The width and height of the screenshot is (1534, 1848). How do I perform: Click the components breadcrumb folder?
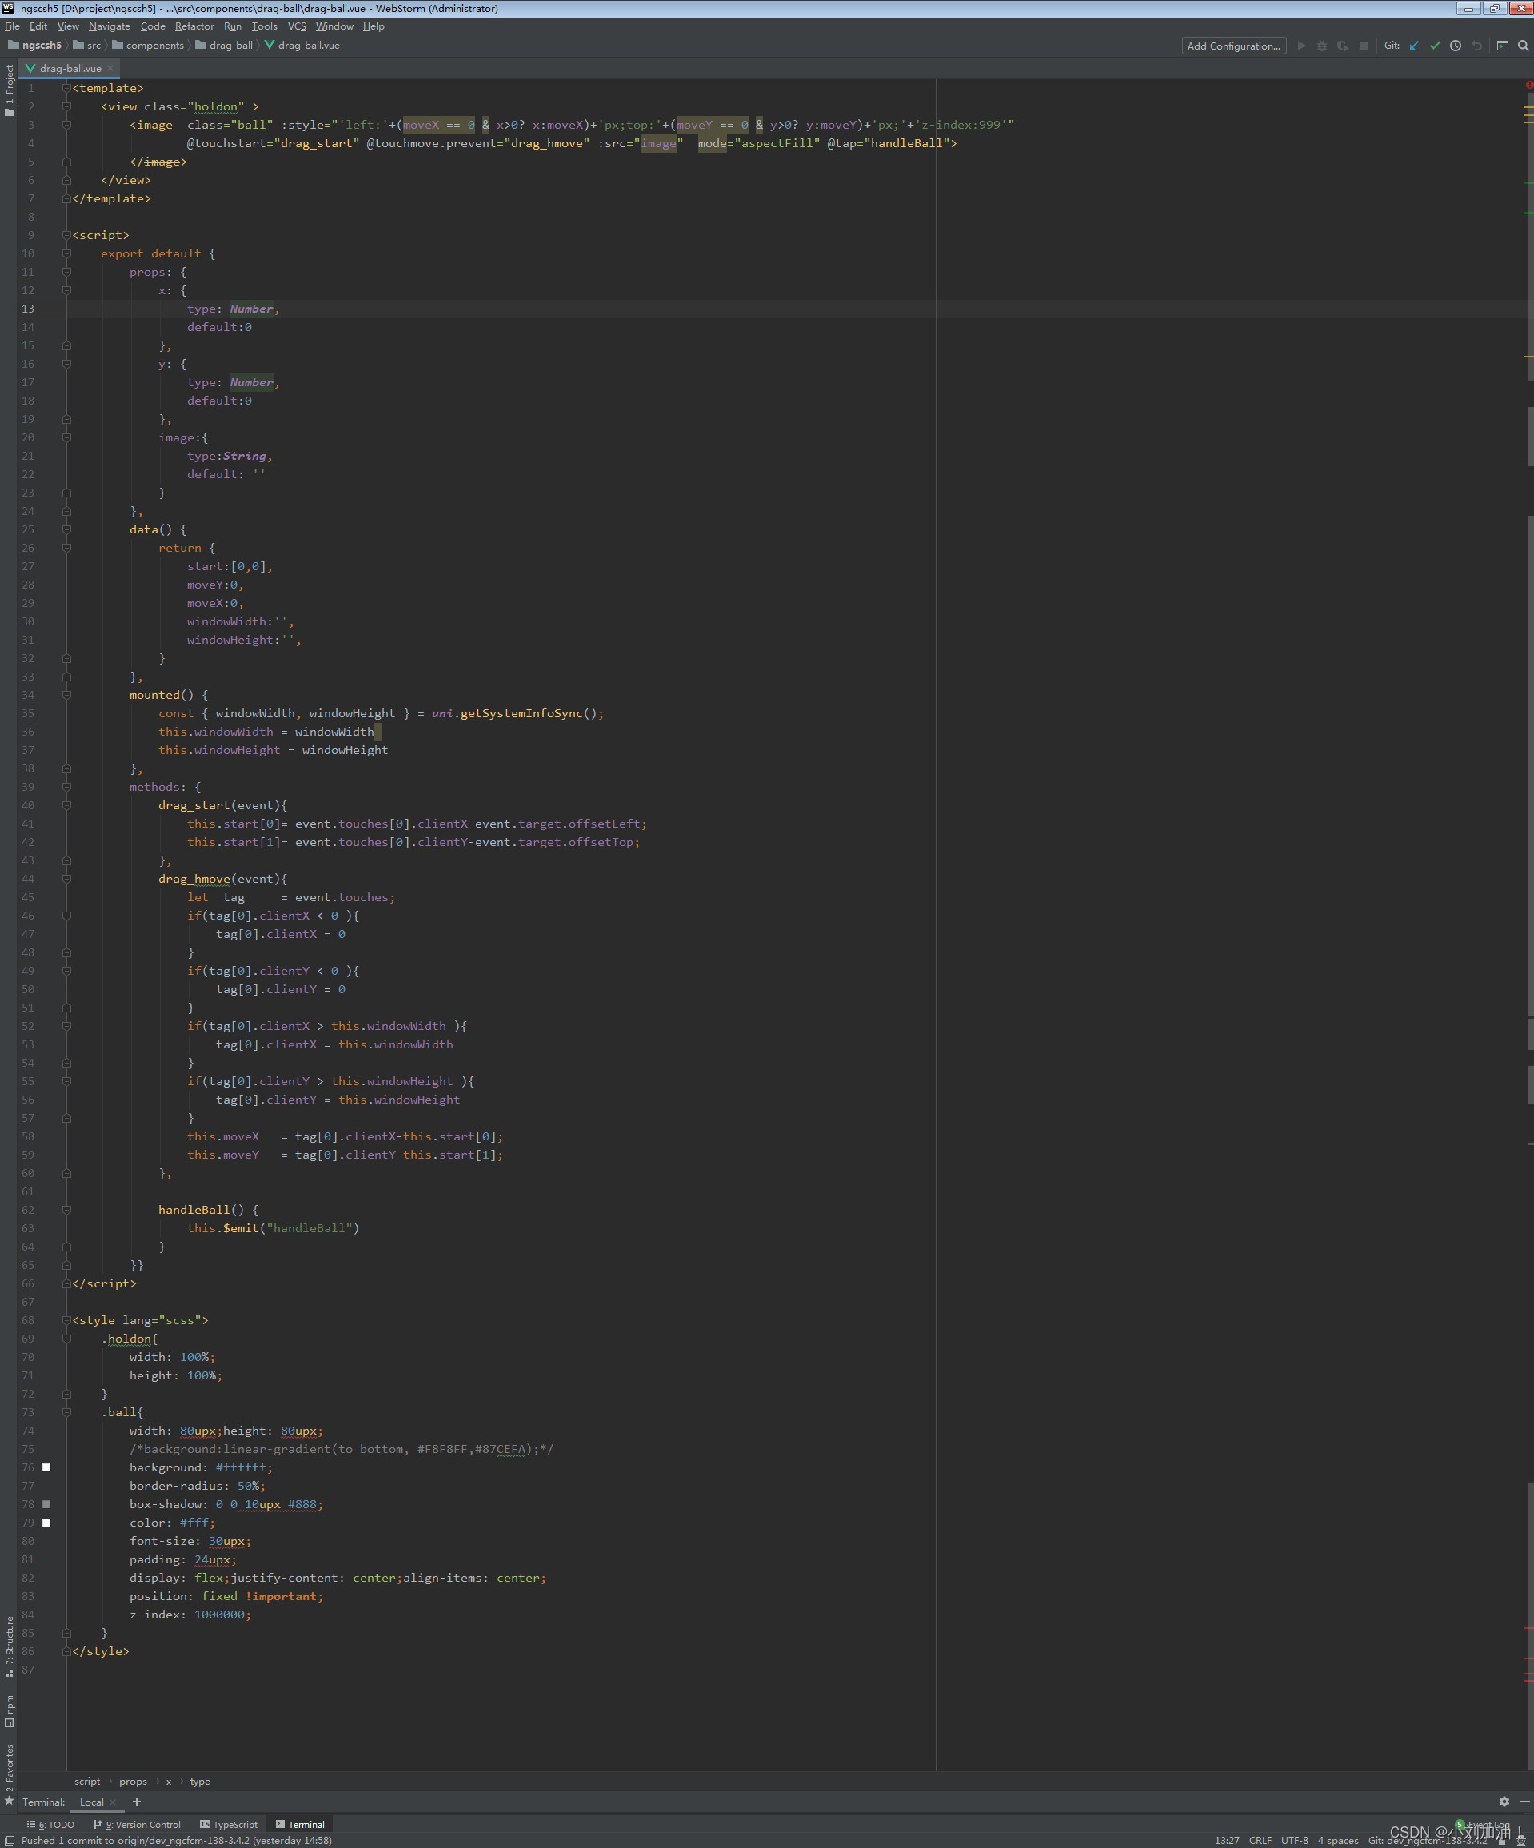click(148, 45)
